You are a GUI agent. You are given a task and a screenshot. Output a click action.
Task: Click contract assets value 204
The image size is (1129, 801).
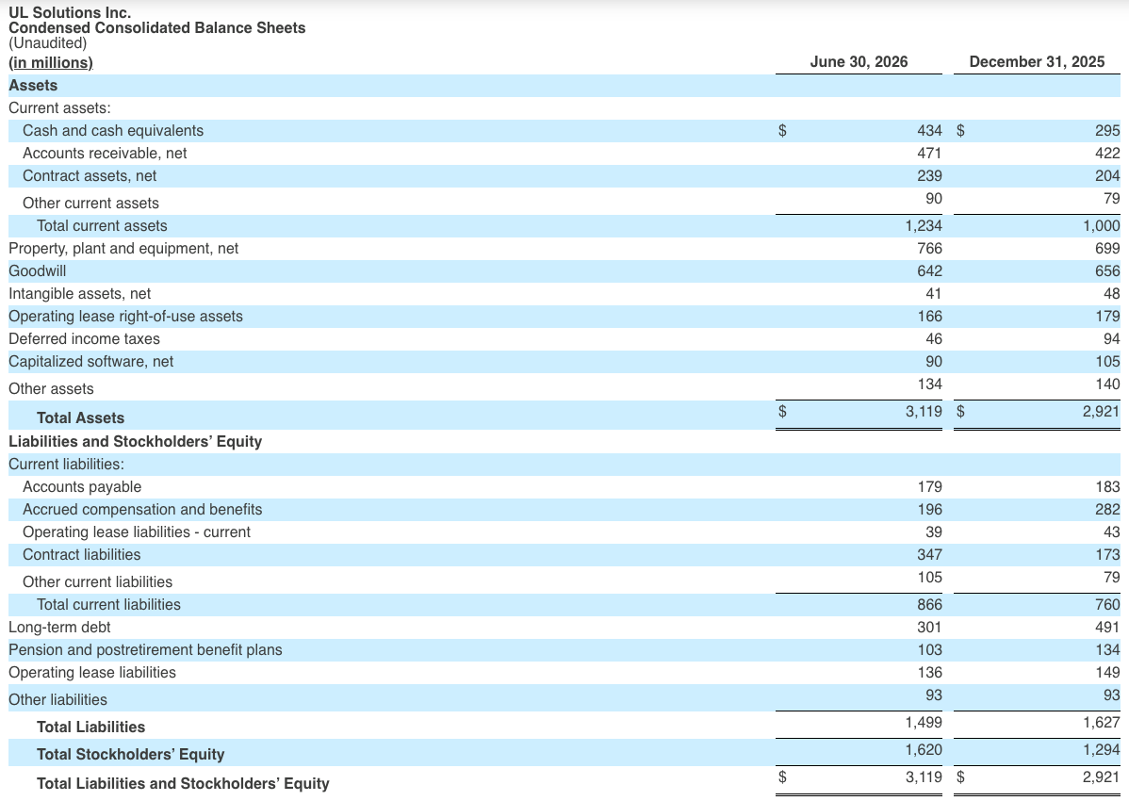[1107, 176]
